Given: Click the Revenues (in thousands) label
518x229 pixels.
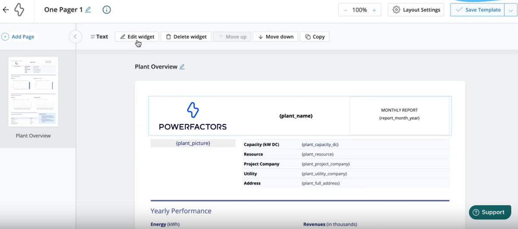Looking at the screenshot, I should (x=330, y=224).
